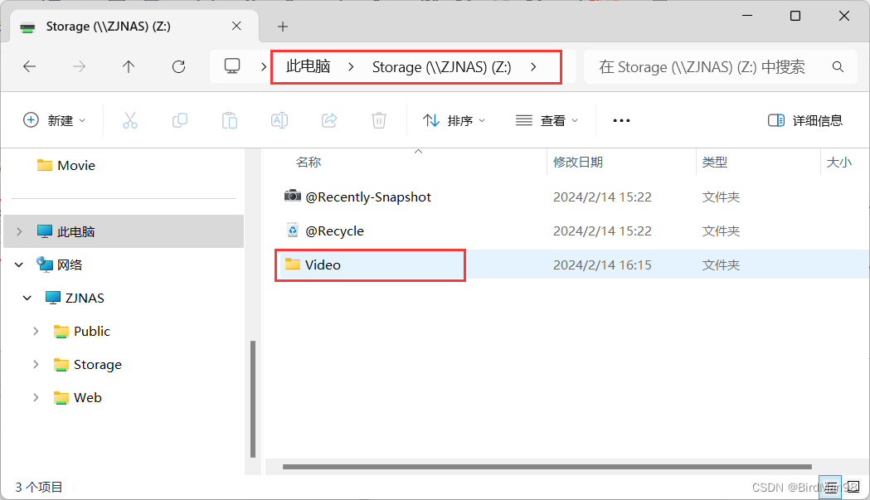Viewport: 870px width, 500px height.
Task: Click the horizontal scrollbar in file list
Action: [x=547, y=467]
